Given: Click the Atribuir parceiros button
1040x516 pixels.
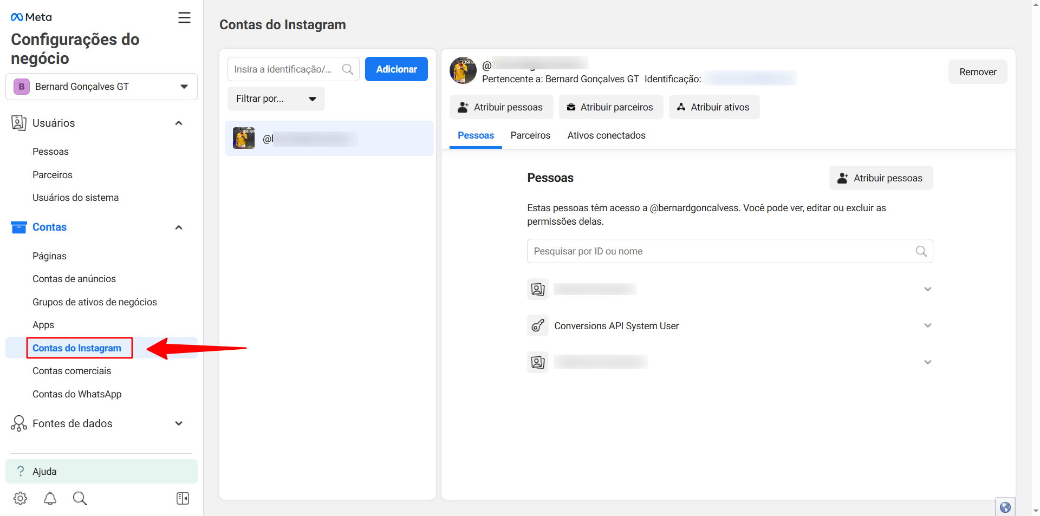Looking at the screenshot, I should coord(611,107).
